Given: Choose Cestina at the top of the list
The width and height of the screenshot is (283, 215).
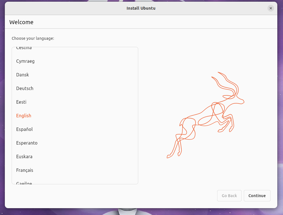Looking at the screenshot, I should [24, 48].
